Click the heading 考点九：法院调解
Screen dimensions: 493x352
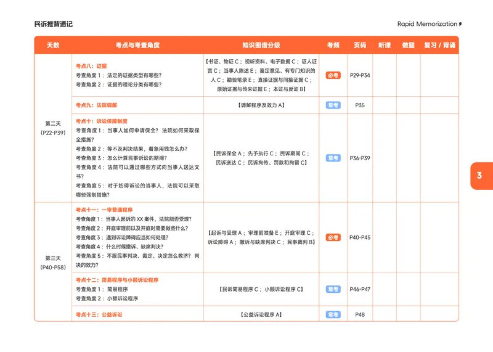(96, 105)
